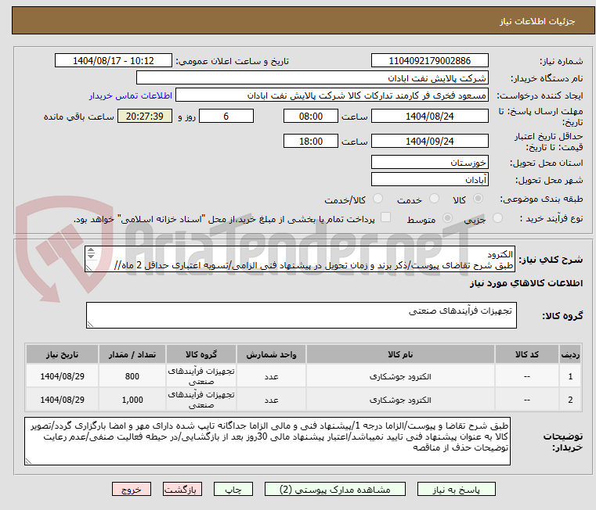596x510 pixels.
Task: Click the نام کالا column header
Action: coord(400,354)
